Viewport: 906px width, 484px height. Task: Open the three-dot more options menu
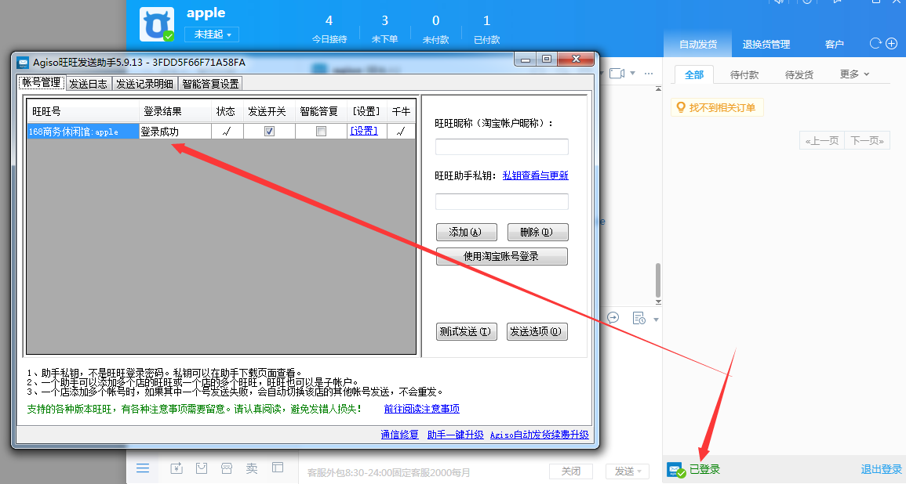[648, 74]
